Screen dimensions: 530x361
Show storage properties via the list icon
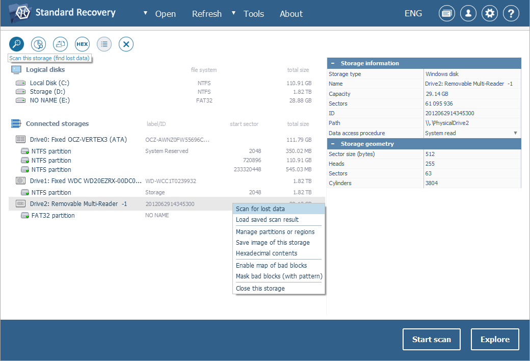(104, 44)
